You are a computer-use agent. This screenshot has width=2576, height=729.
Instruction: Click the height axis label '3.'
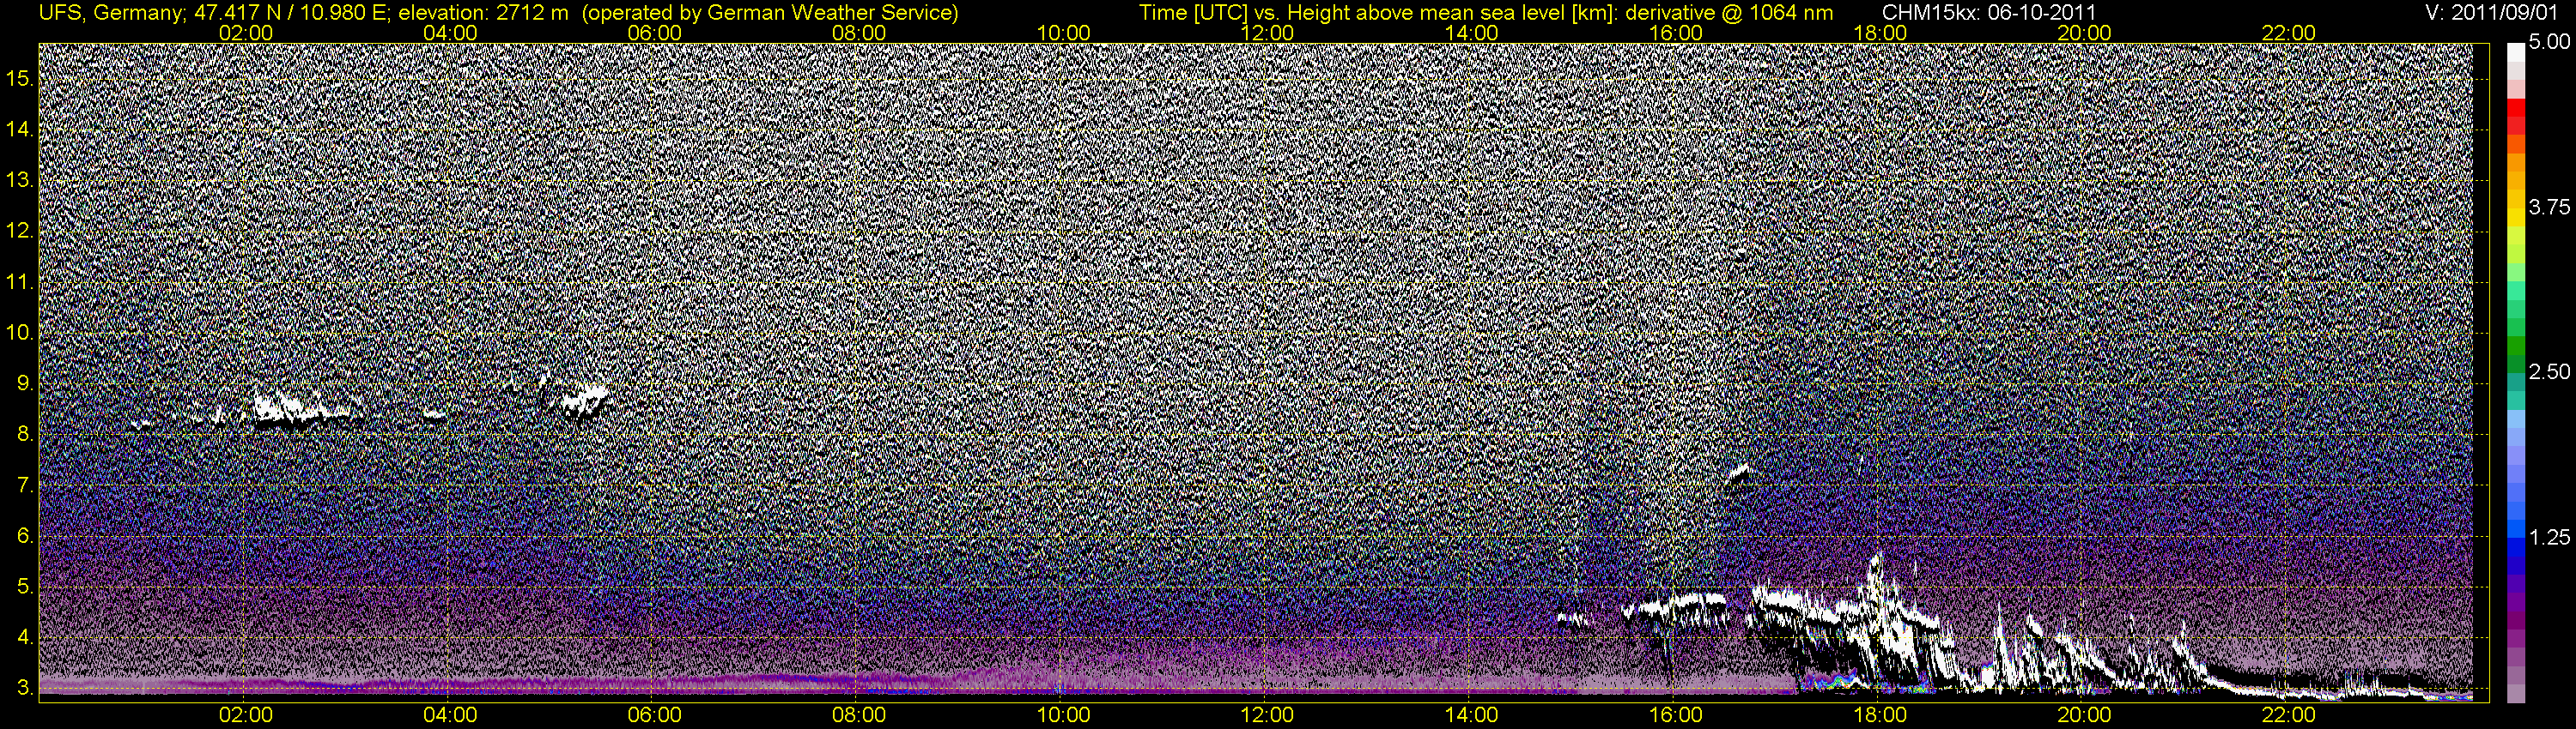tap(25, 689)
